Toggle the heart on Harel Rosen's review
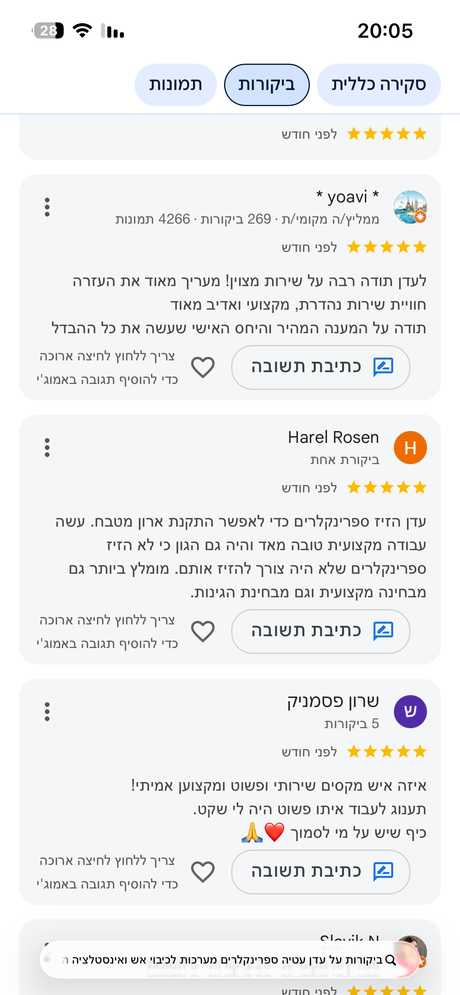 click(203, 632)
